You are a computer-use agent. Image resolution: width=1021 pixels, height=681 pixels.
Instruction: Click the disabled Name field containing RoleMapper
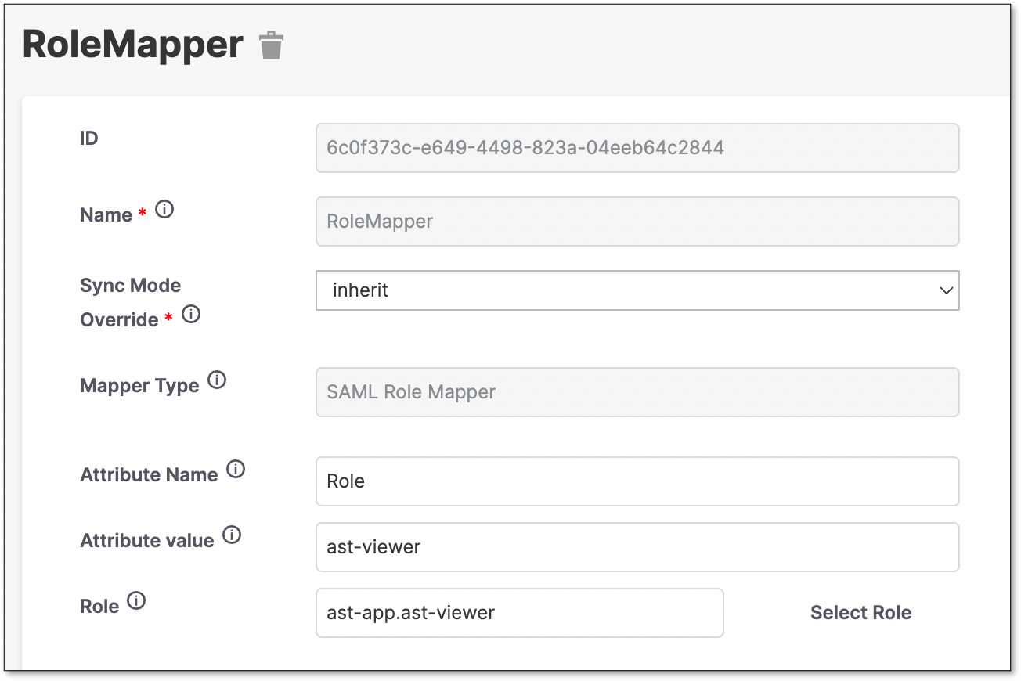pyautogui.click(x=637, y=222)
